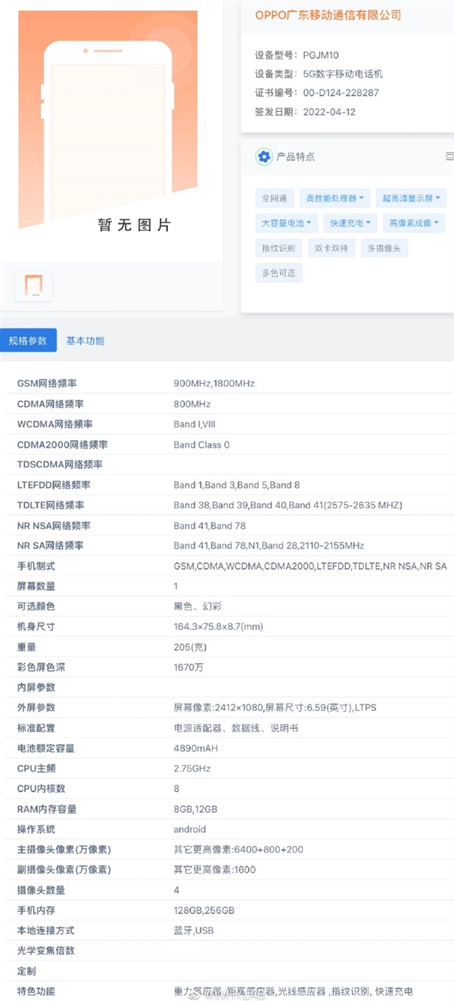This screenshot has width=454, height=1004.
Task: Click the WCDMA value Band I,VIII
Action: click(194, 425)
